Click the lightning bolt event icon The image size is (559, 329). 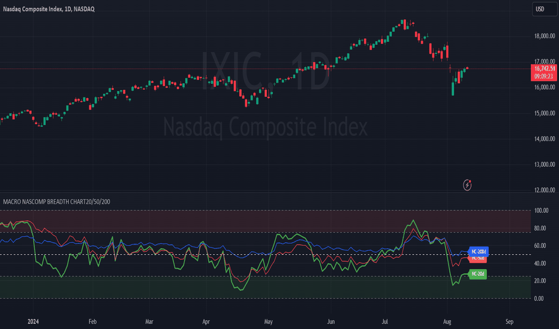pyautogui.click(x=467, y=185)
